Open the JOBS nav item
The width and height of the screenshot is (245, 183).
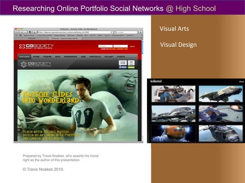tap(83, 57)
